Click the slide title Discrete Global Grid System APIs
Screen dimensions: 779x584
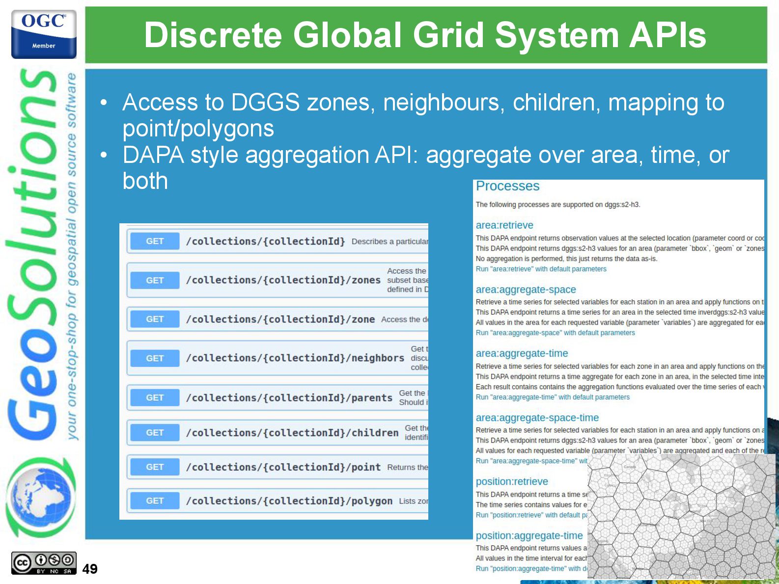pyautogui.click(x=425, y=35)
